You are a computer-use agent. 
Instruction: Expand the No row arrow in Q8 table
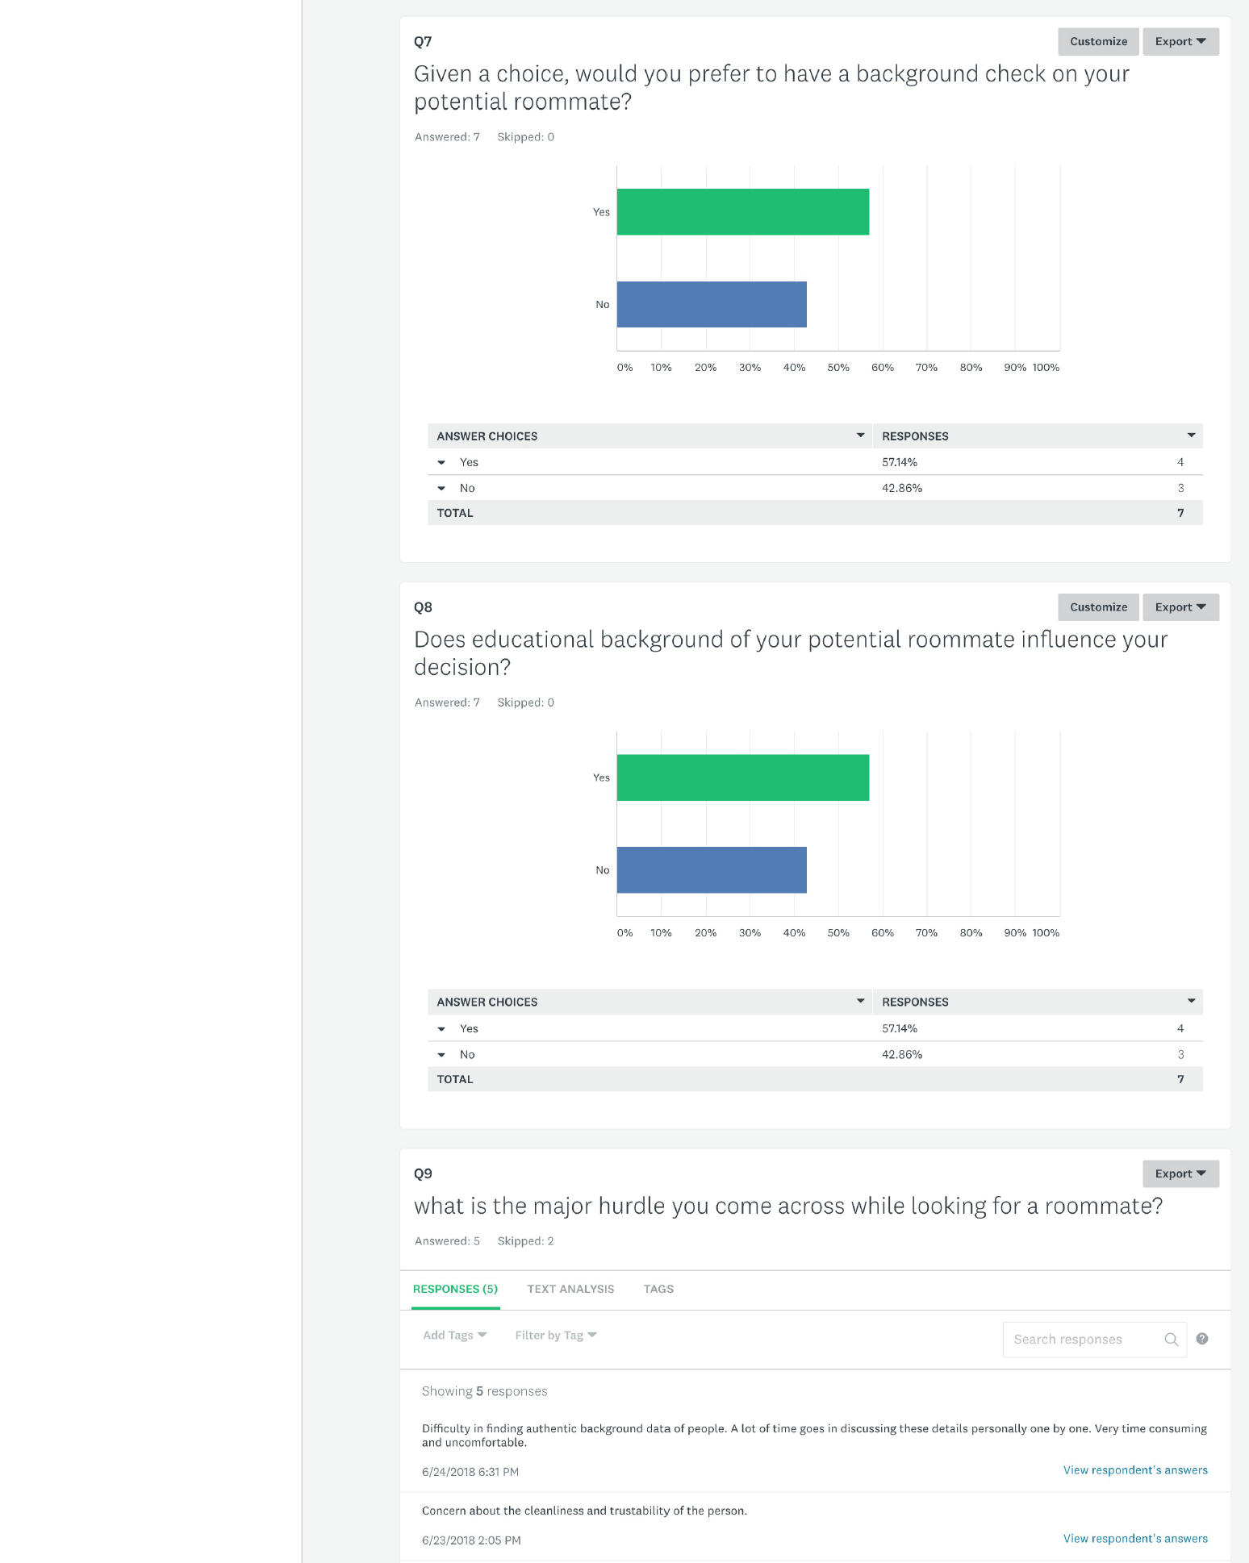pyautogui.click(x=441, y=1055)
